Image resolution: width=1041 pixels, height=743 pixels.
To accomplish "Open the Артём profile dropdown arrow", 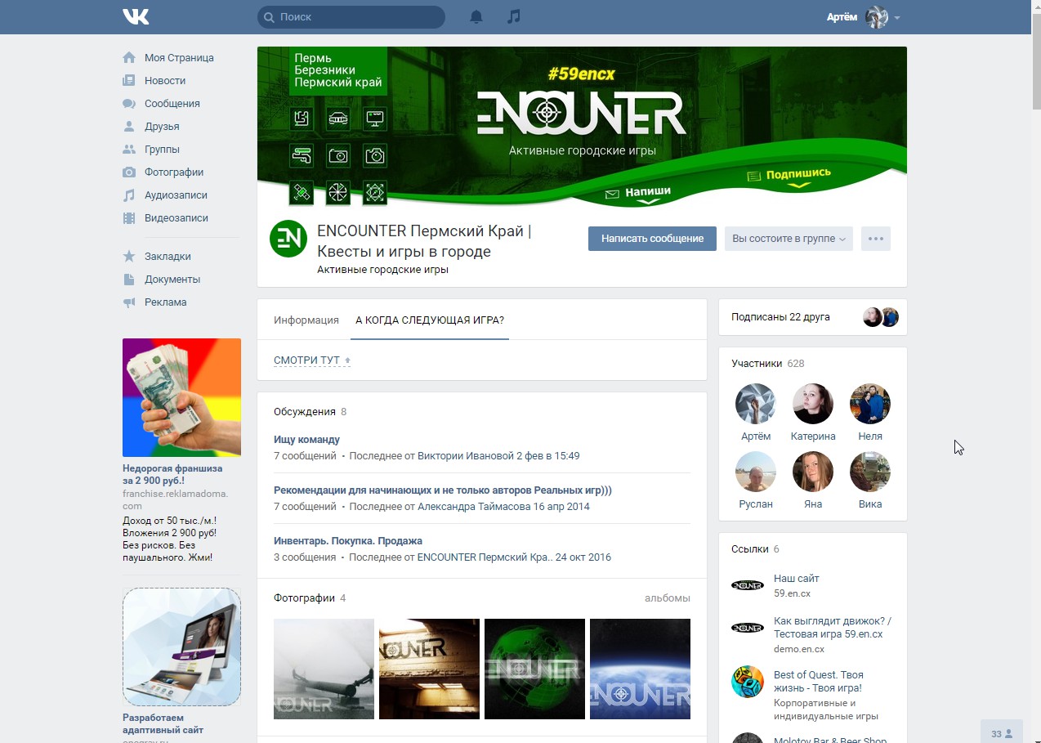I will [x=897, y=17].
